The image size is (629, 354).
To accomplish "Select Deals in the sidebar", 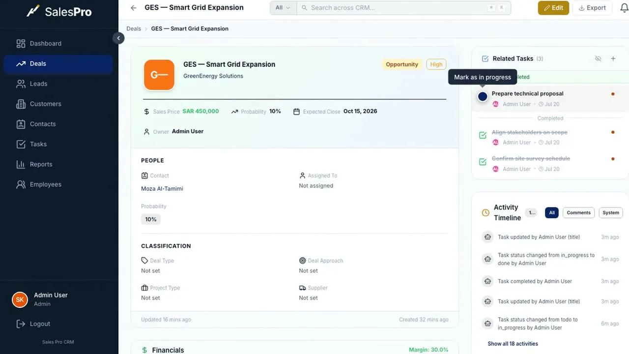I will click(58, 63).
